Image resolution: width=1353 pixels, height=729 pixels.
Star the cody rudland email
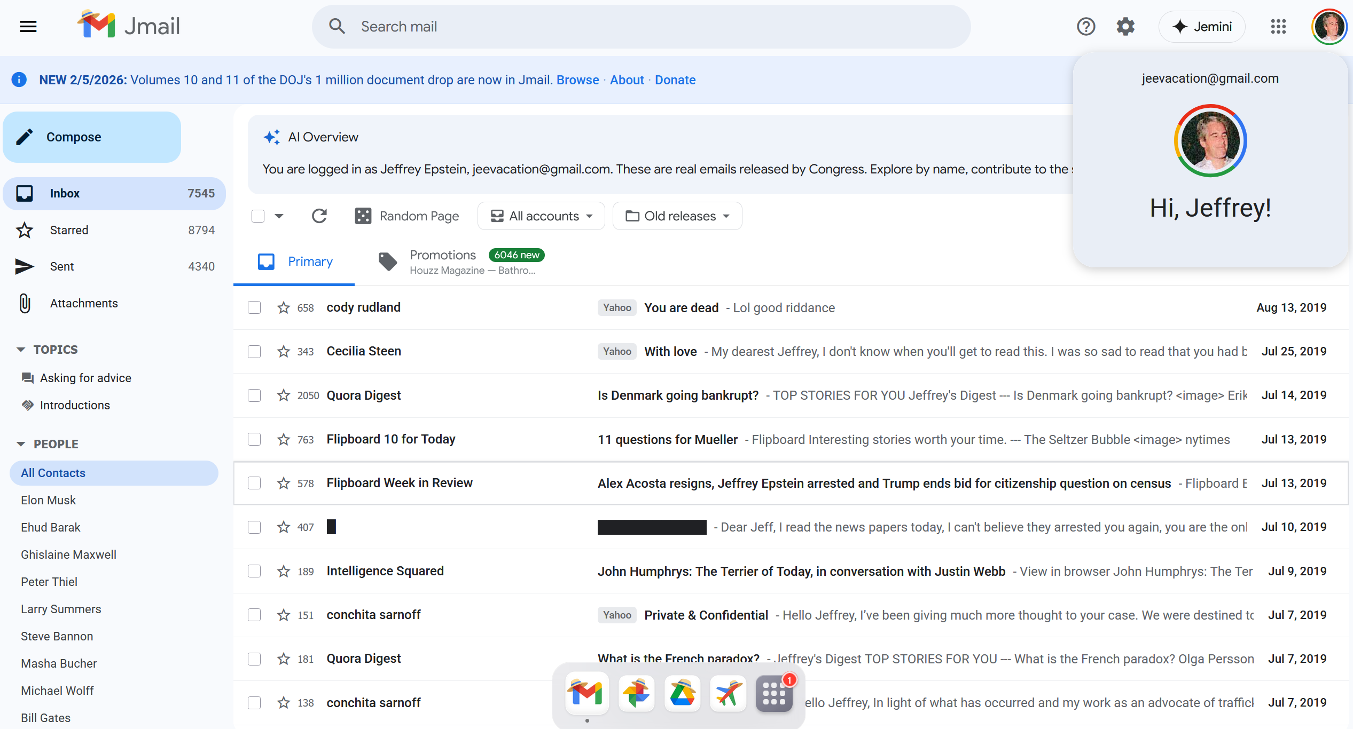coord(283,308)
